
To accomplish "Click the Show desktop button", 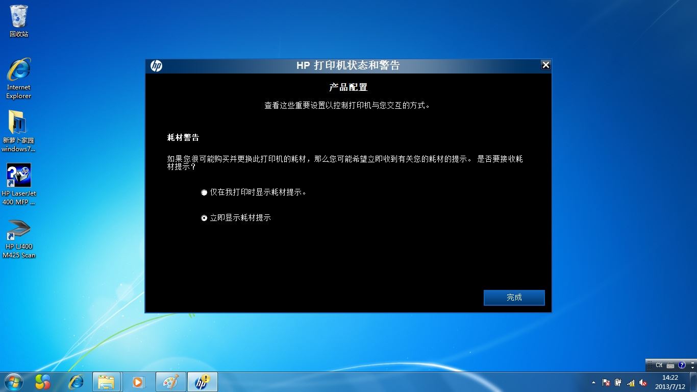I will [x=693, y=382].
